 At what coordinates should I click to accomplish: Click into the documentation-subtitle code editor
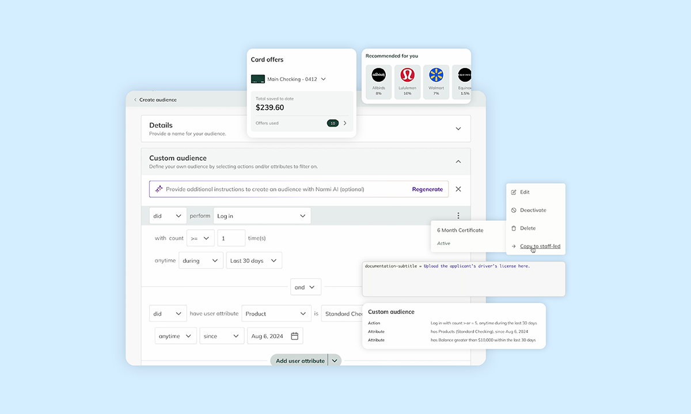click(x=464, y=279)
